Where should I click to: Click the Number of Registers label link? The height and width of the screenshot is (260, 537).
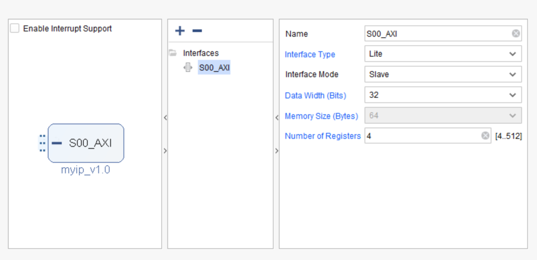322,136
